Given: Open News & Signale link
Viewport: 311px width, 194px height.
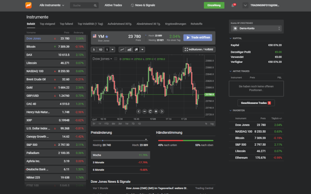Looking at the screenshot, I should 145,5.
